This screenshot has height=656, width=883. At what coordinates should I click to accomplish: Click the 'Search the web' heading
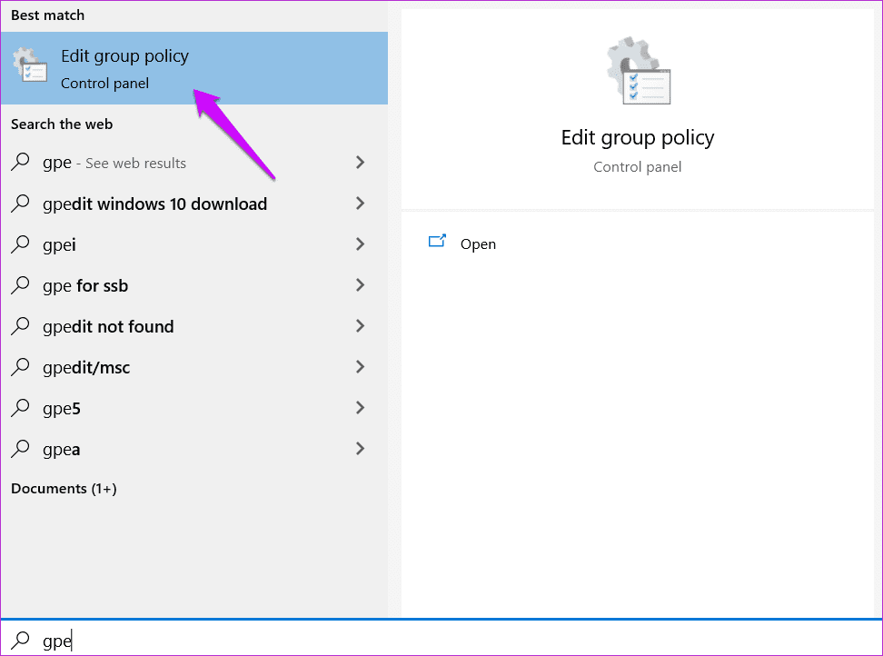(x=62, y=124)
